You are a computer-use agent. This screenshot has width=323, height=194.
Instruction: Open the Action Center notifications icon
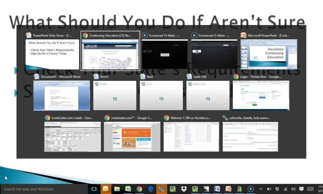point(301,189)
